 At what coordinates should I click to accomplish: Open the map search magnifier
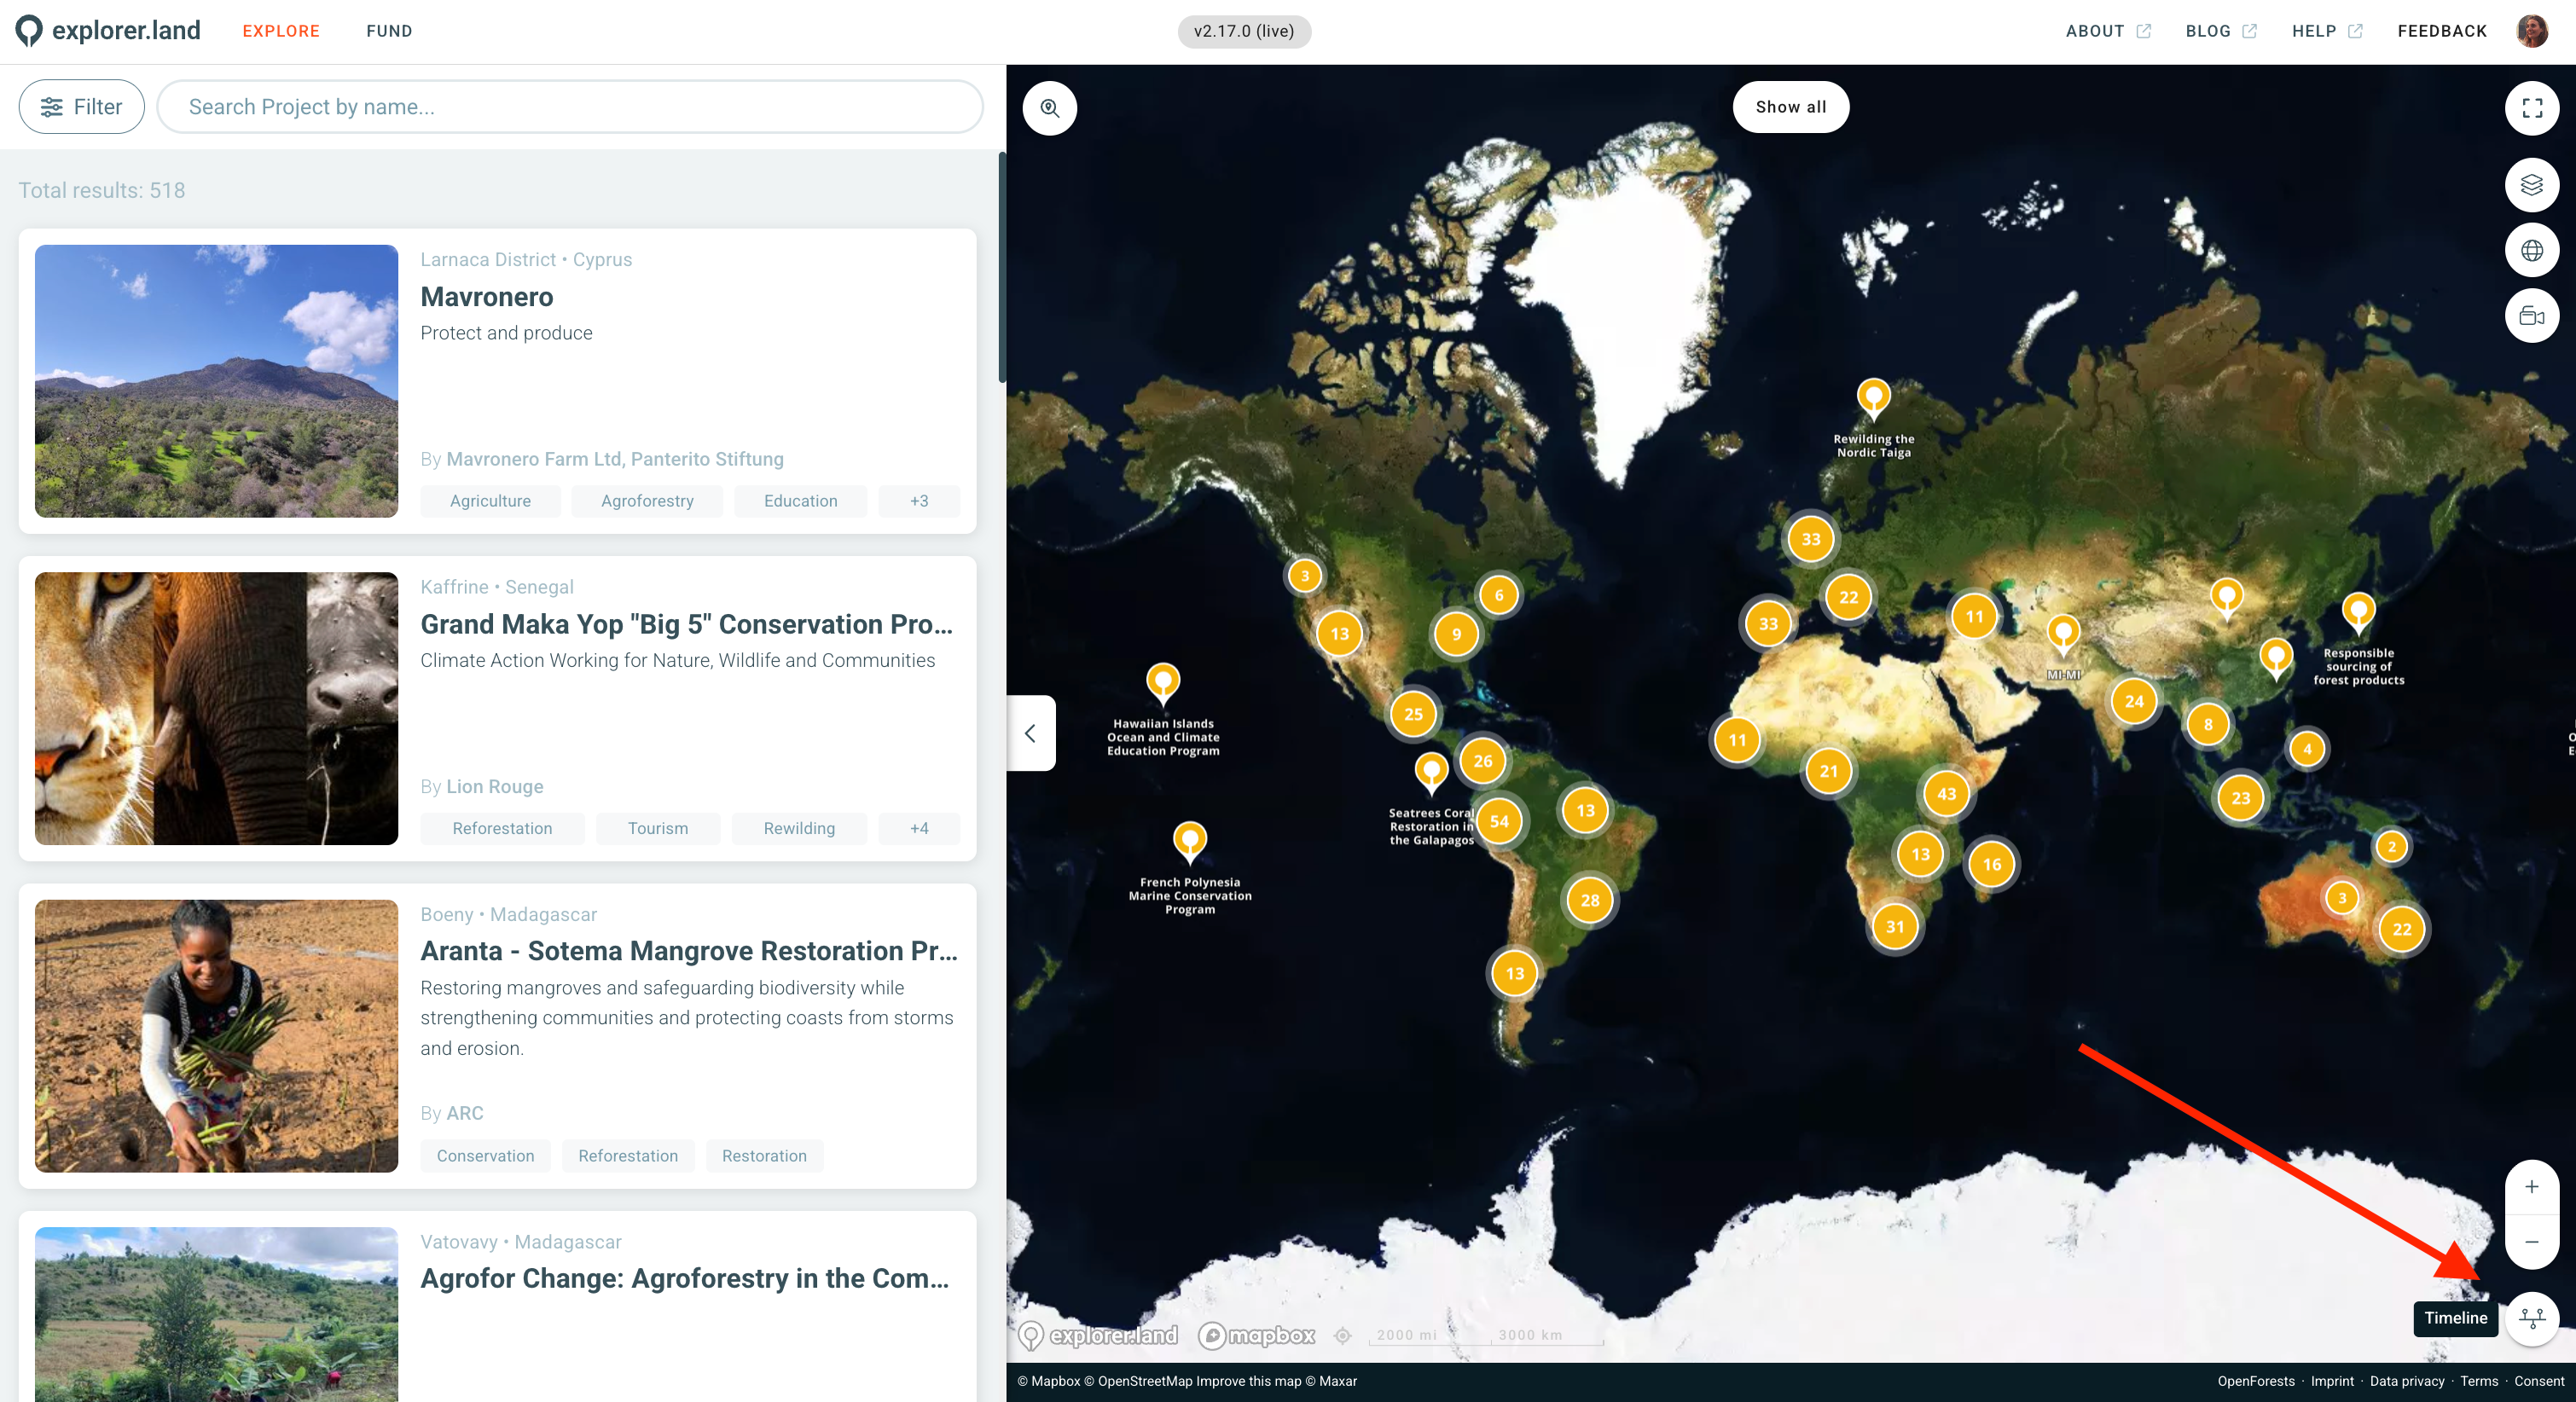point(1050,108)
